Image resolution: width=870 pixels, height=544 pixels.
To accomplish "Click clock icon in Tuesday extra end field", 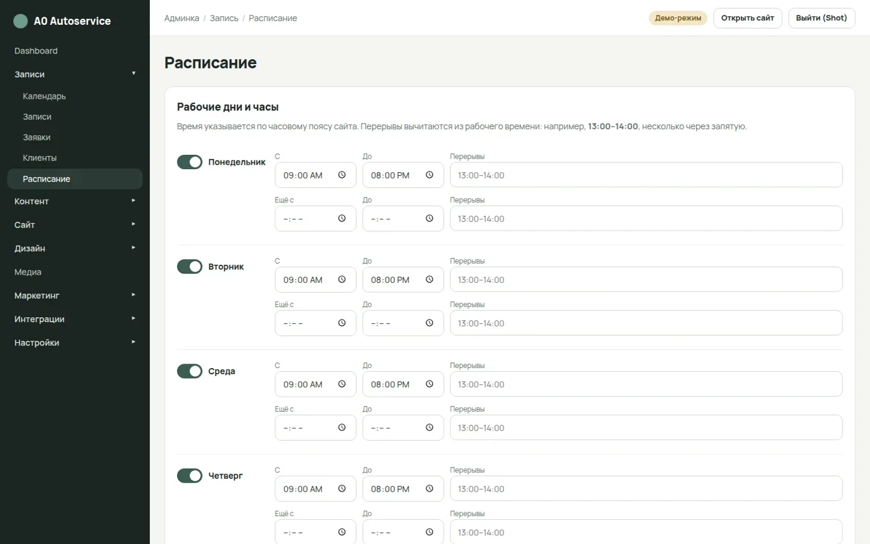I will (429, 323).
